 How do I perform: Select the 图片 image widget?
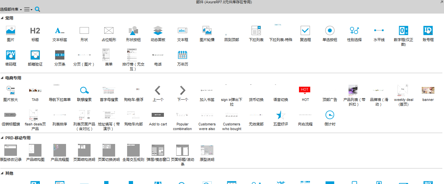pos(11,31)
